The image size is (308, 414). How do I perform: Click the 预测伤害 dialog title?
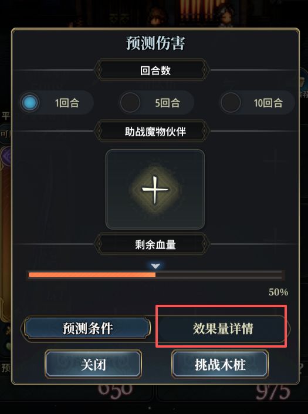155,43
